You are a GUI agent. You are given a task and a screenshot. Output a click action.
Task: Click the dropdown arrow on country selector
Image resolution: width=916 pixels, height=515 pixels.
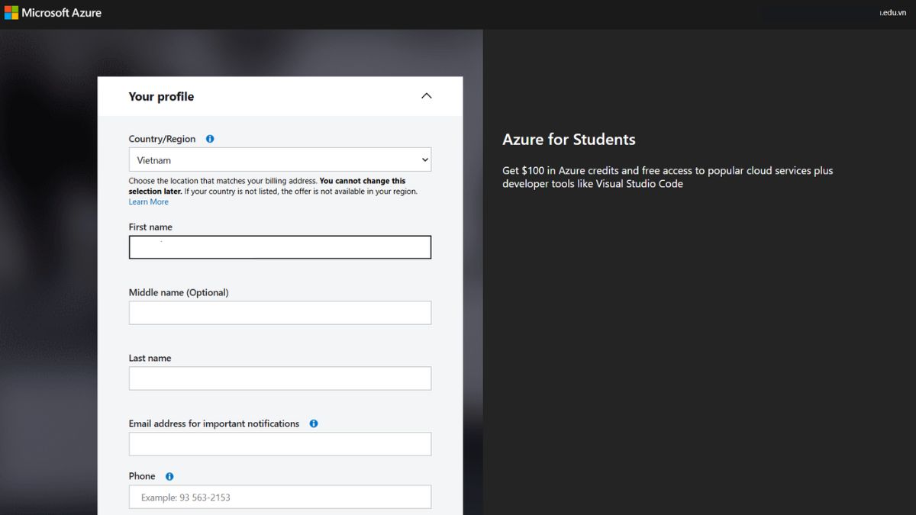[424, 159]
